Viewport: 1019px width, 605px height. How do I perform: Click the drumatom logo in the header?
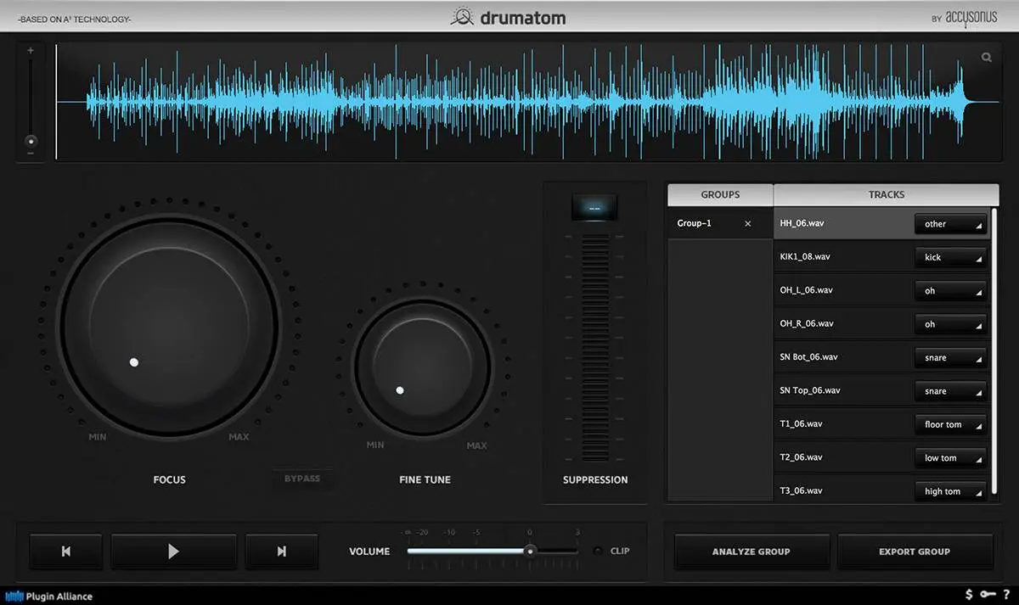[508, 17]
